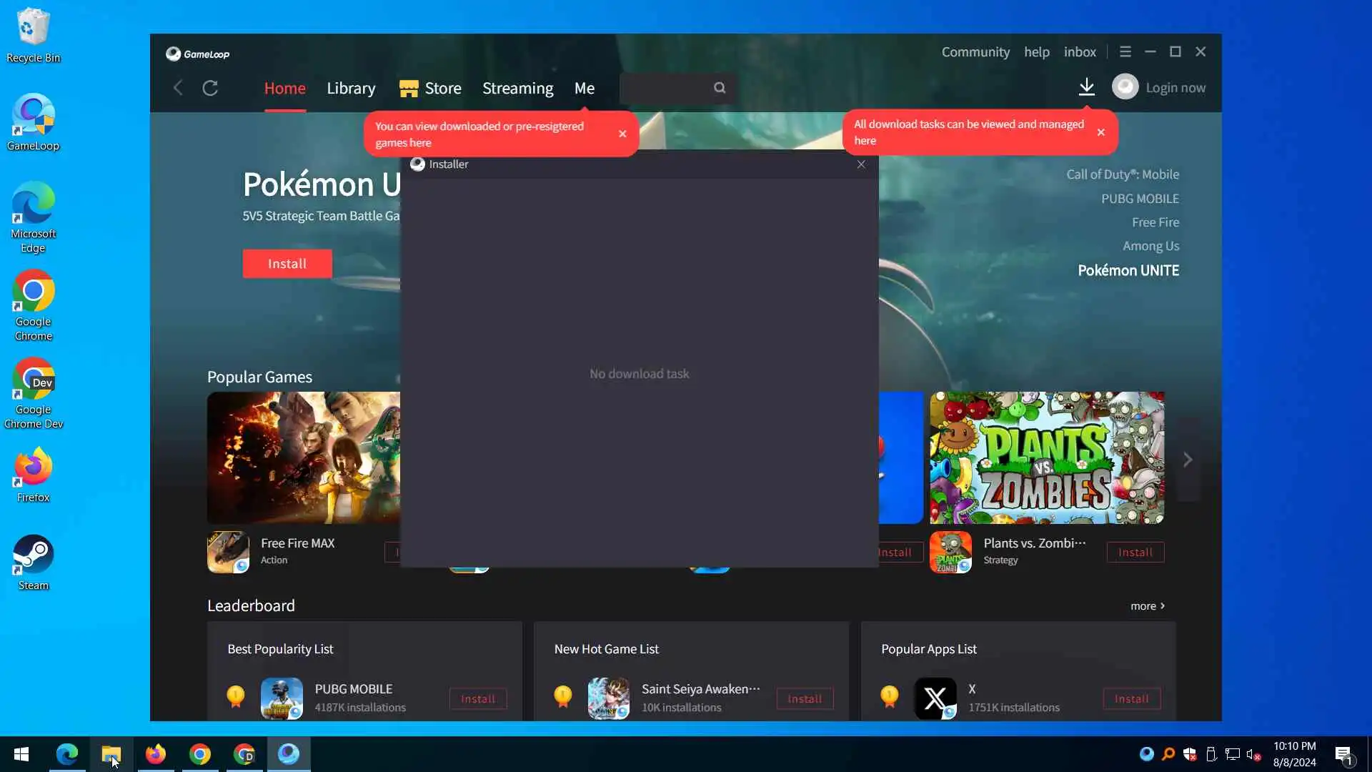Click the search magnifier icon
1372x772 pixels.
(720, 88)
